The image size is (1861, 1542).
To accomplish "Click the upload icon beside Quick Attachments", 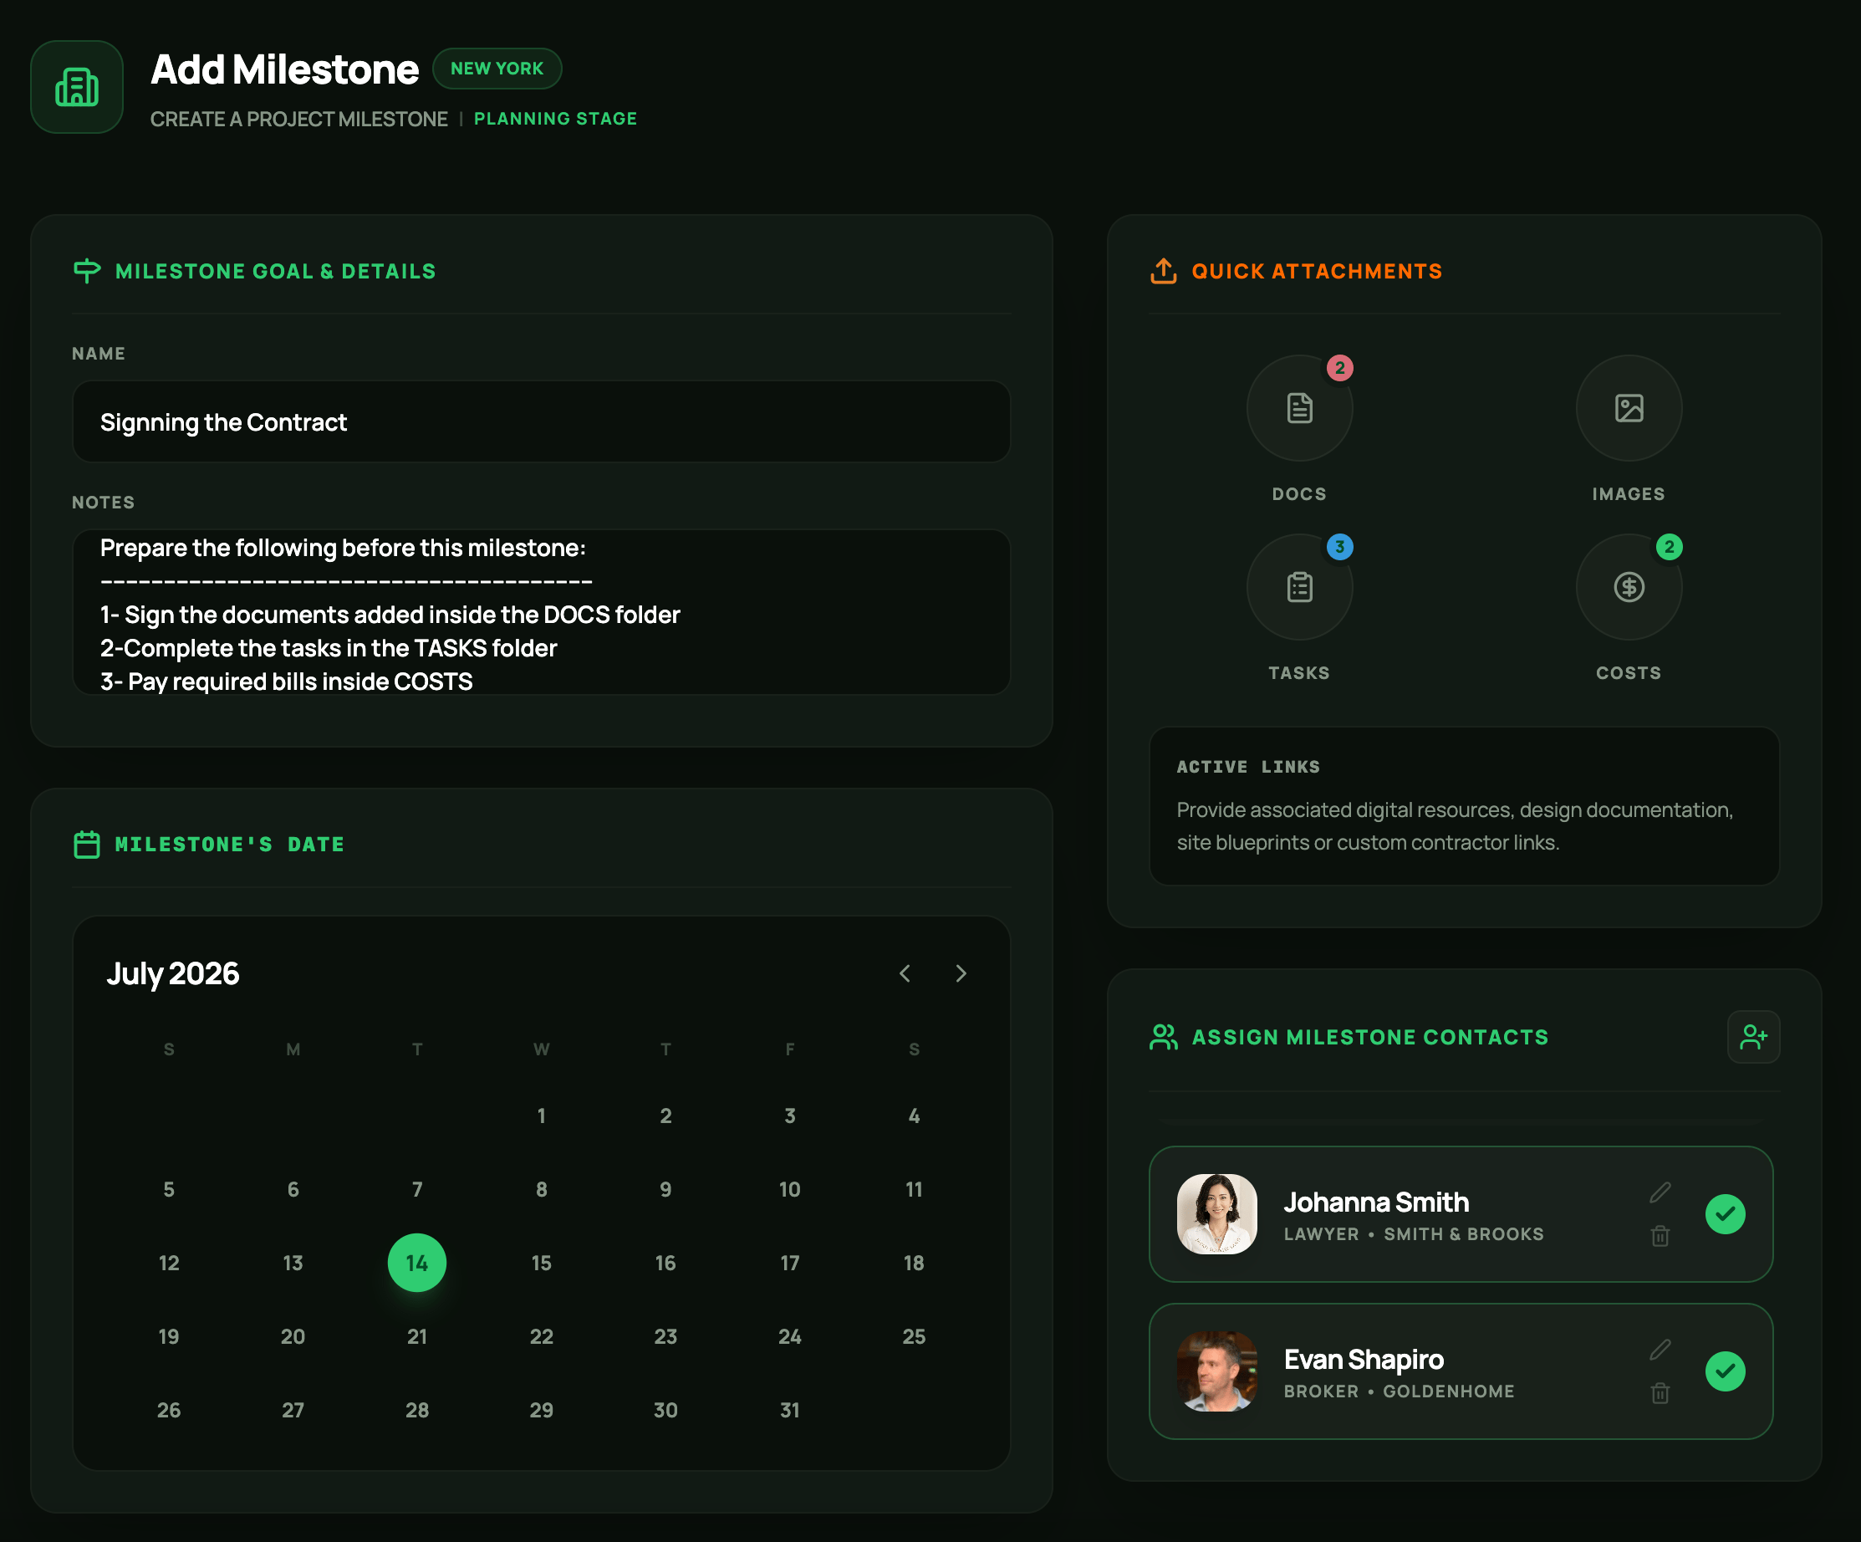I will pos(1164,271).
